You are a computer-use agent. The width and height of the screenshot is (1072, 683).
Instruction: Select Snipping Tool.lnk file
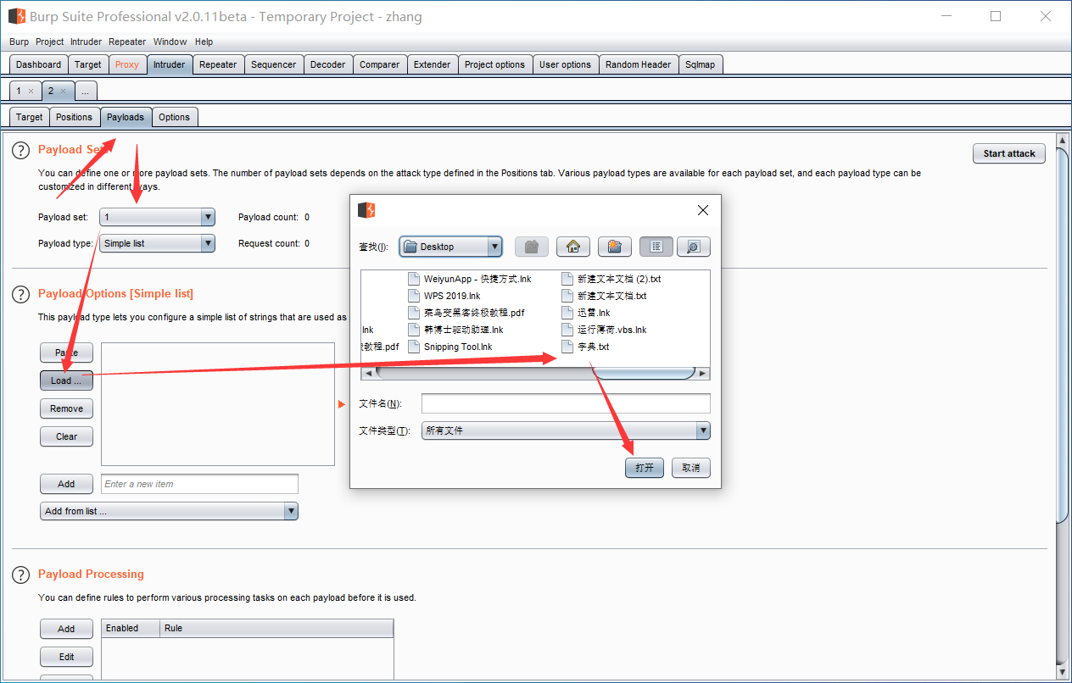450,347
